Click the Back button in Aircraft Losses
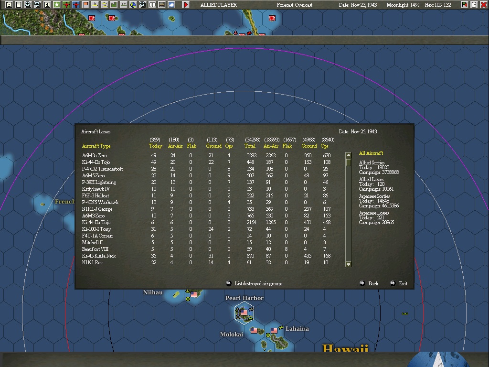This screenshot has width=489, height=367. 369,283
